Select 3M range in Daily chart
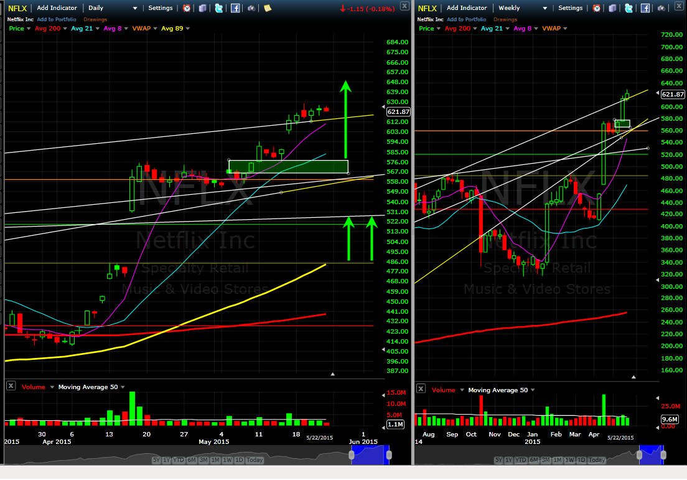This screenshot has height=480, width=687. (x=203, y=460)
